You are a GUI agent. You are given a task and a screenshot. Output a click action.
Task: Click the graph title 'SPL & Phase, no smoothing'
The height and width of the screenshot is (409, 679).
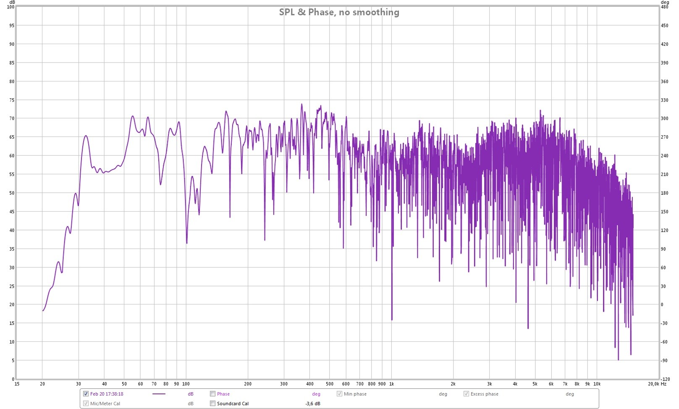339,12
